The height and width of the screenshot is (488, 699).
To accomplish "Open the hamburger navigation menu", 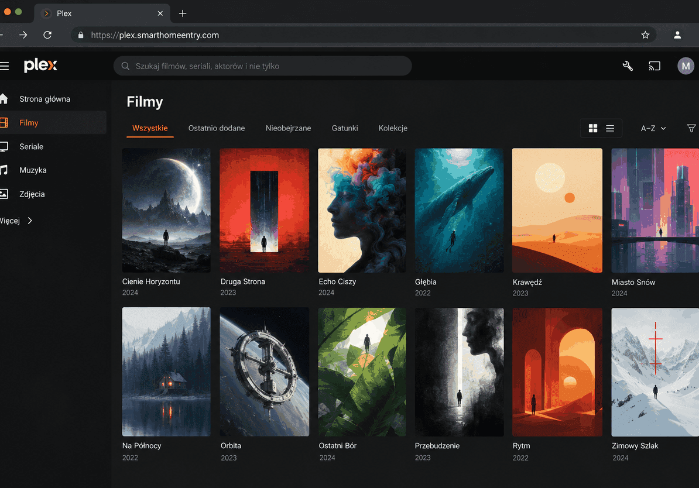I will tap(5, 66).
